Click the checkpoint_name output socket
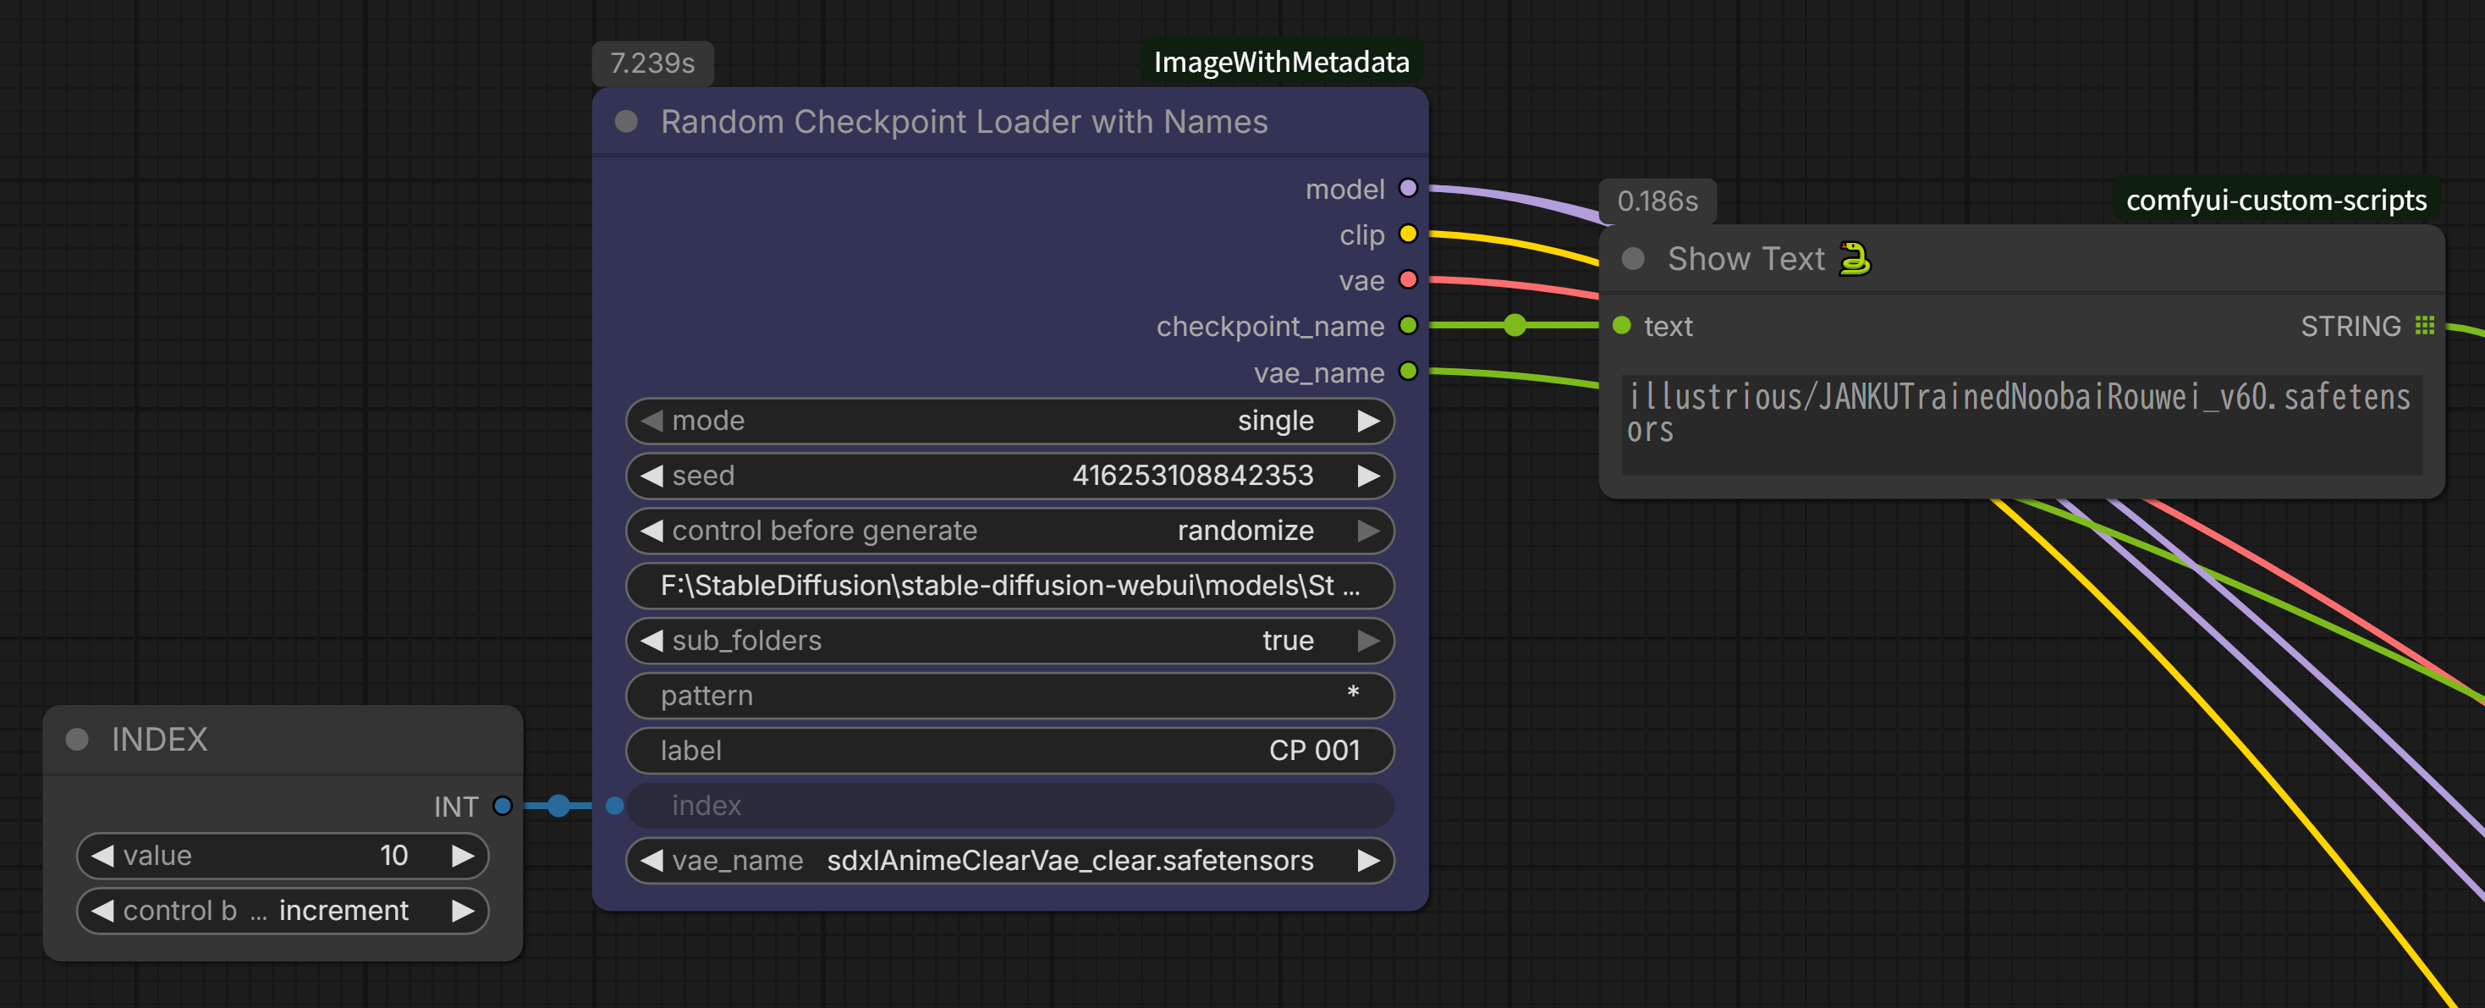This screenshot has width=2485, height=1008. point(1407,325)
